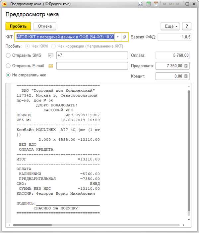Image resolution: width=199 pixels, height=233 pixels.
Task: Click the receipt line СНО: ЕНВД
Action: (x=58, y=184)
